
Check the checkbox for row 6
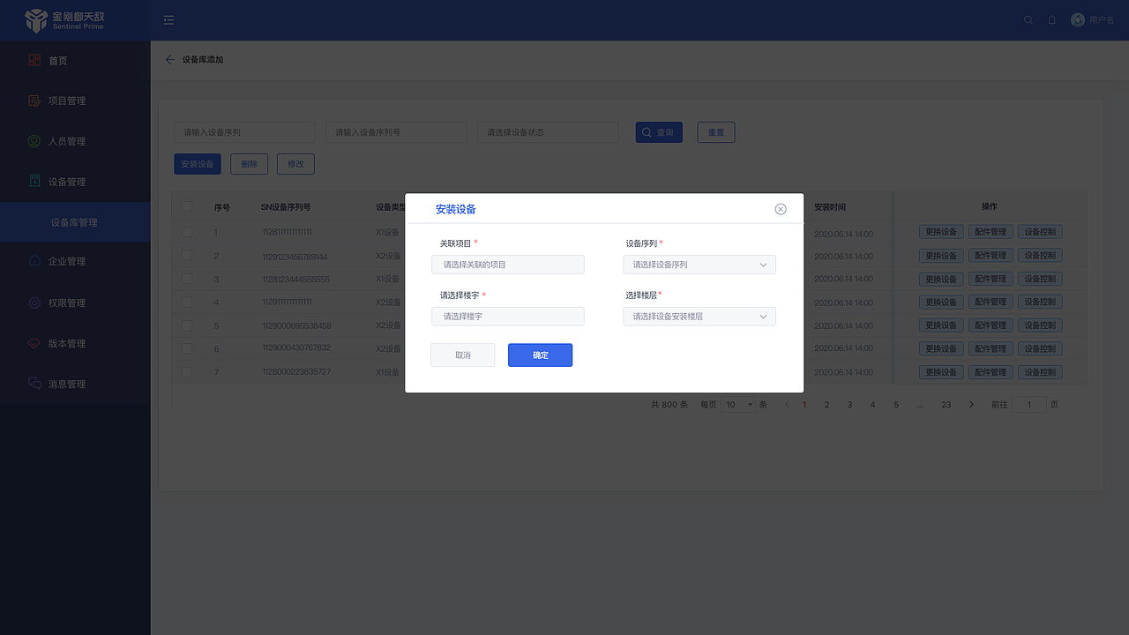pos(187,348)
